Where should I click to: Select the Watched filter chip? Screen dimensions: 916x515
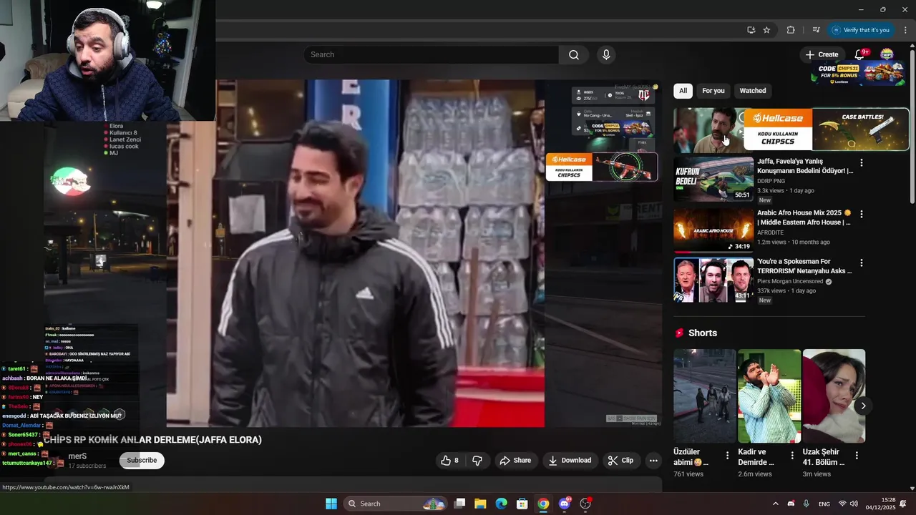point(753,91)
